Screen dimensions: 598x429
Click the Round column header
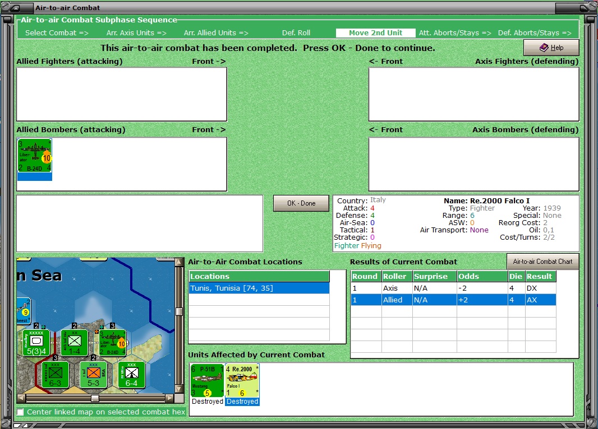366,276
